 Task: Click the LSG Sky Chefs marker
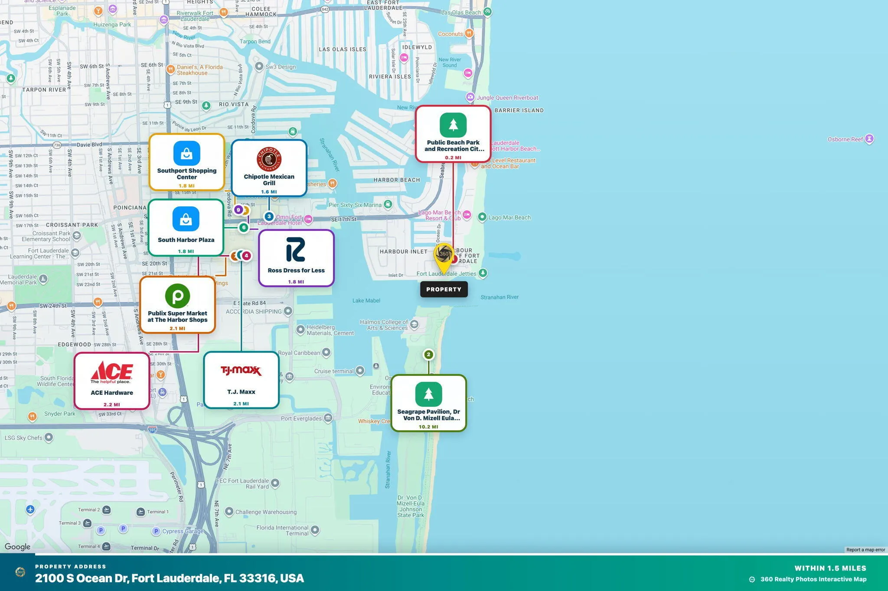[49, 437]
